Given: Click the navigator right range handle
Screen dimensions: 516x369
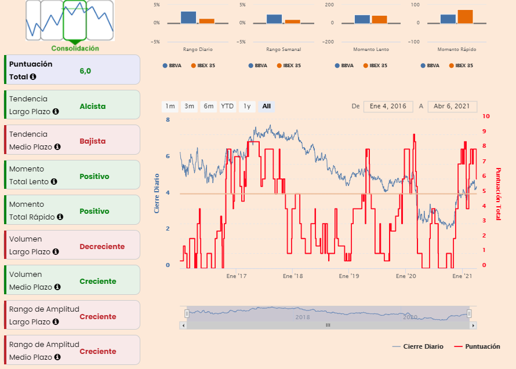Looking at the screenshot, I should click(x=469, y=313).
